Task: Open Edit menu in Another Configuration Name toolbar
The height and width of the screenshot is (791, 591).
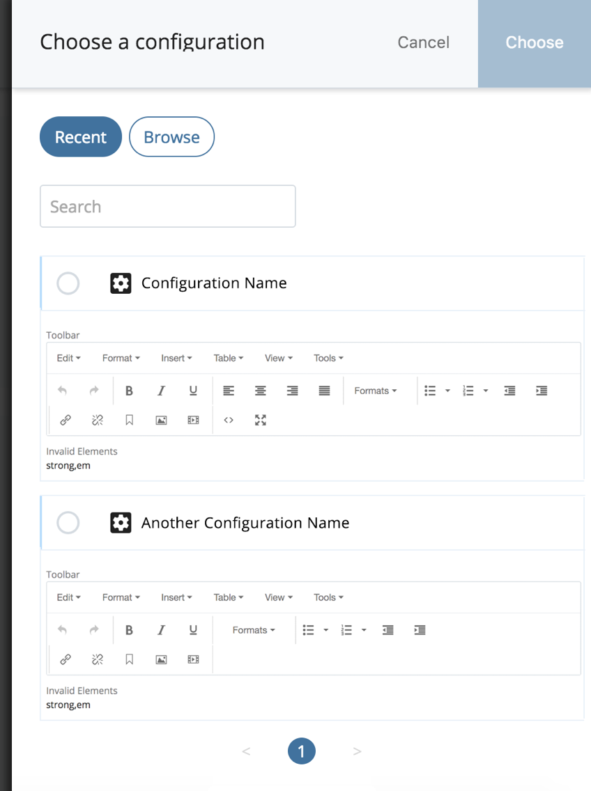Action: click(x=69, y=597)
